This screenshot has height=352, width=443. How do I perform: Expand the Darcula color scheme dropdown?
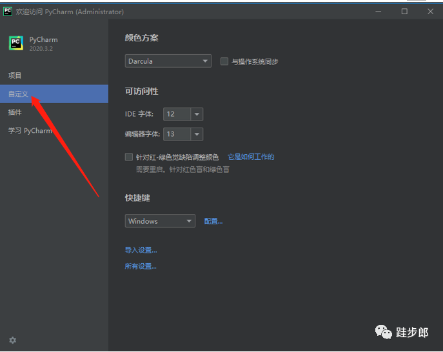pos(168,61)
